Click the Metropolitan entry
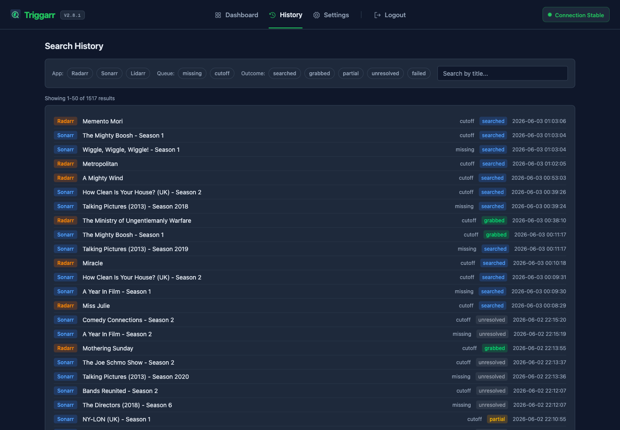 point(100,164)
